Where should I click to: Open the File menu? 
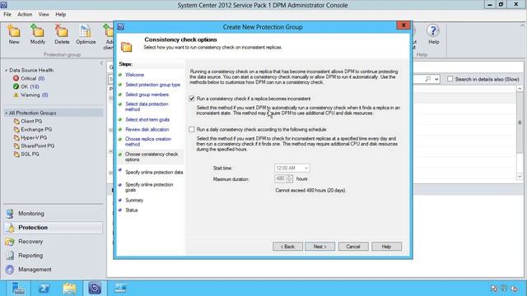click(7, 15)
